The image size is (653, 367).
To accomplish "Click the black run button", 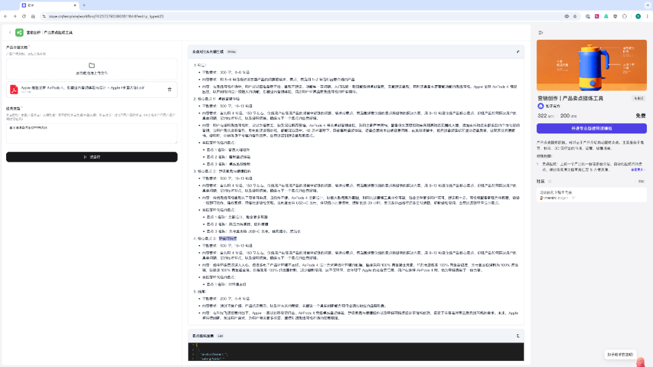I will [x=92, y=157].
